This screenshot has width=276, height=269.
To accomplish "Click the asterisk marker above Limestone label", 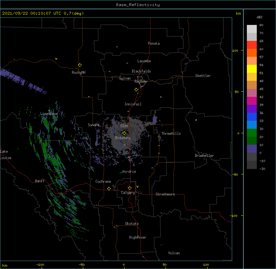I will (49, 111).
